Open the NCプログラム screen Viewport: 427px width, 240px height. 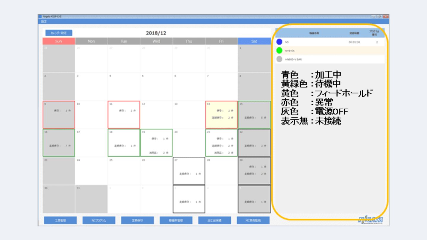(x=99, y=220)
